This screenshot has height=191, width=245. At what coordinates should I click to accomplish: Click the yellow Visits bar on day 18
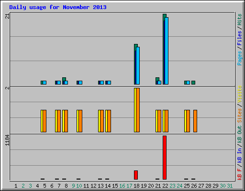coord(135,110)
